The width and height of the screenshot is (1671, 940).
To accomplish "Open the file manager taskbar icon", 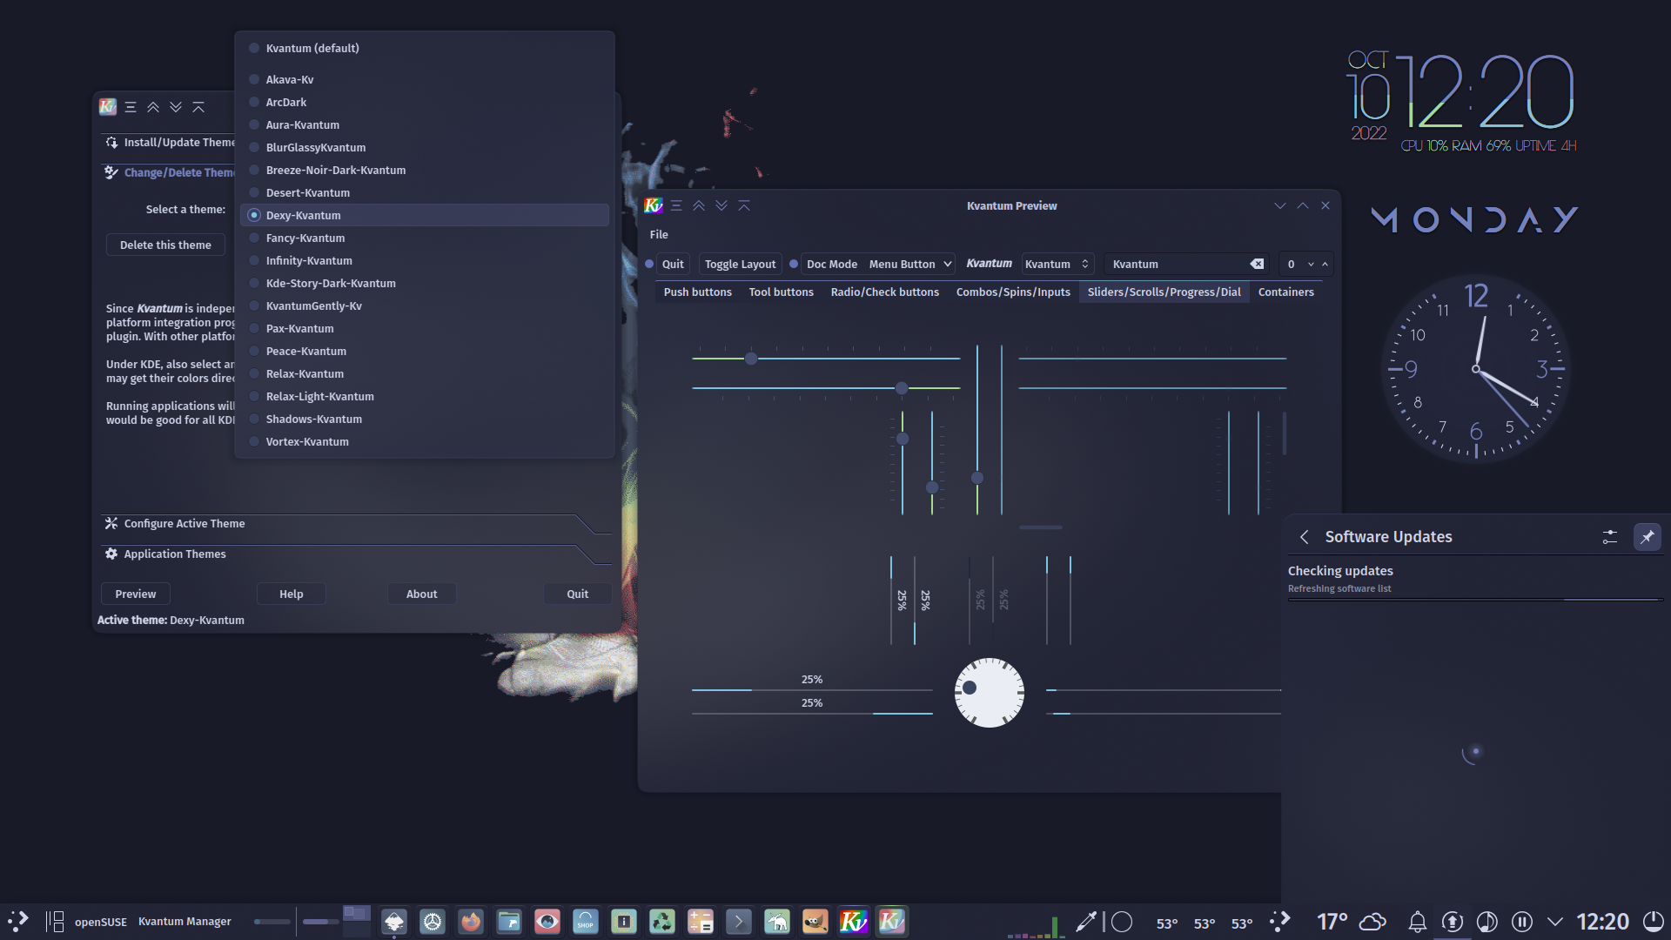I will [x=509, y=921].
